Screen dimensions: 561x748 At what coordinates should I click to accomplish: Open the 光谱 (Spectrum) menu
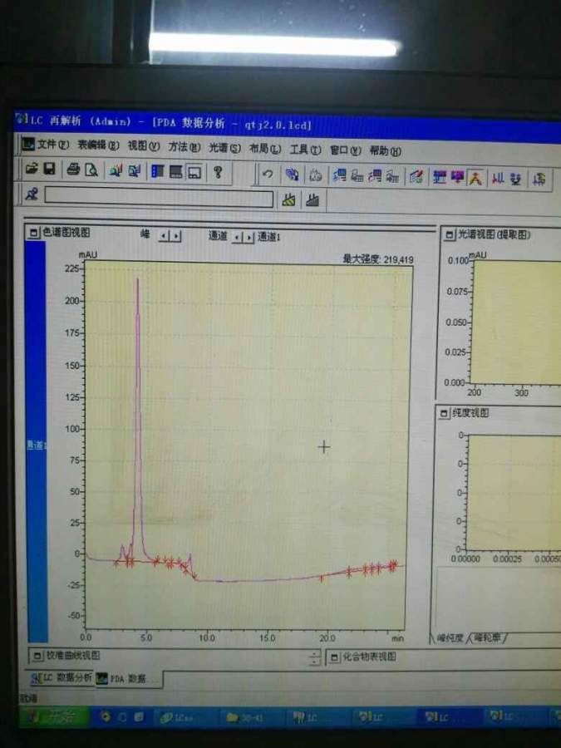pos(224,148)
